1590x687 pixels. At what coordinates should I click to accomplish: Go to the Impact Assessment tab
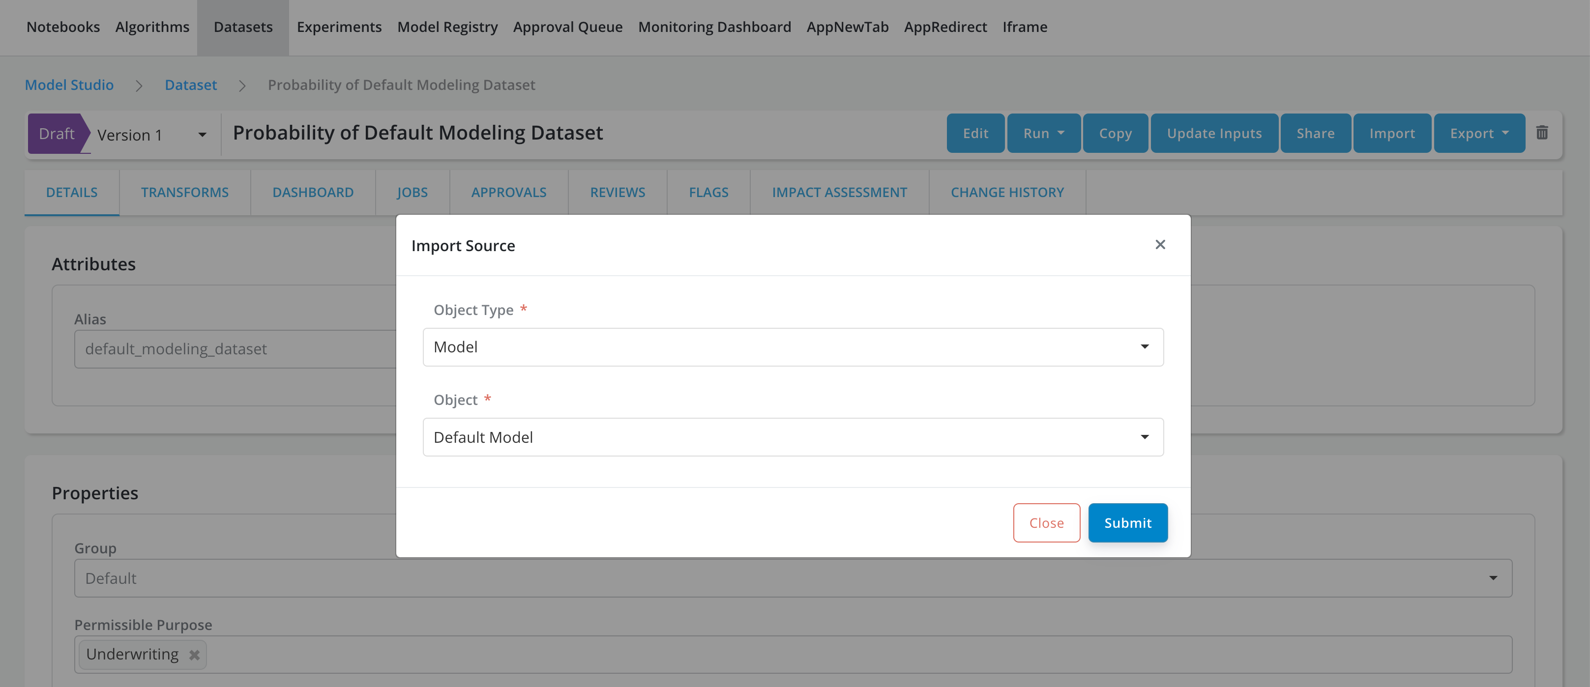[x=839, y=193]
